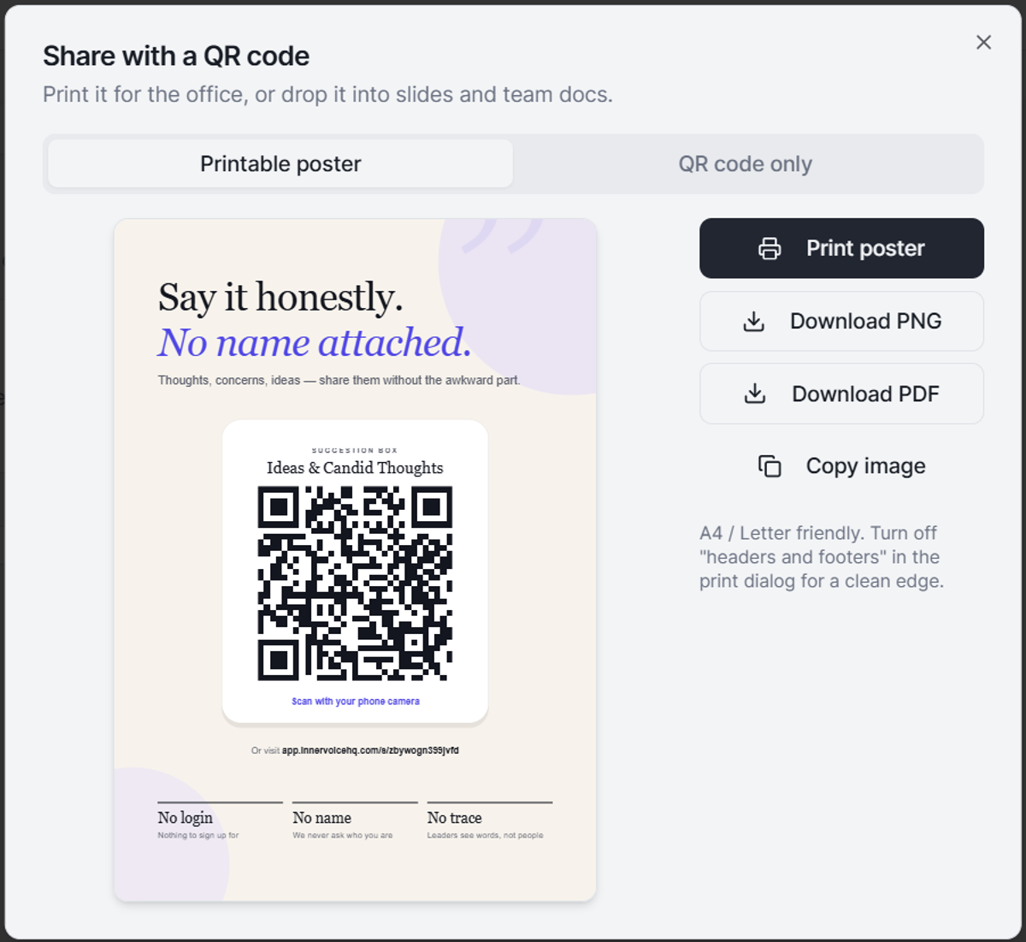Click 'Scan with your phone camera' text
The height and width of the screenshot is (942, 1026).
(x=356, y=702)
